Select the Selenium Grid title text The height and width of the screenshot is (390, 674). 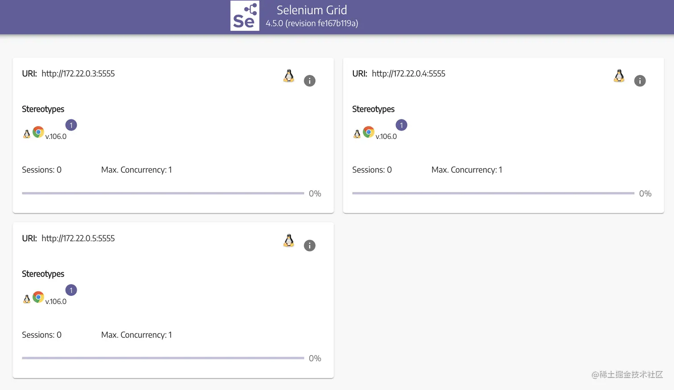click(312, 10)
